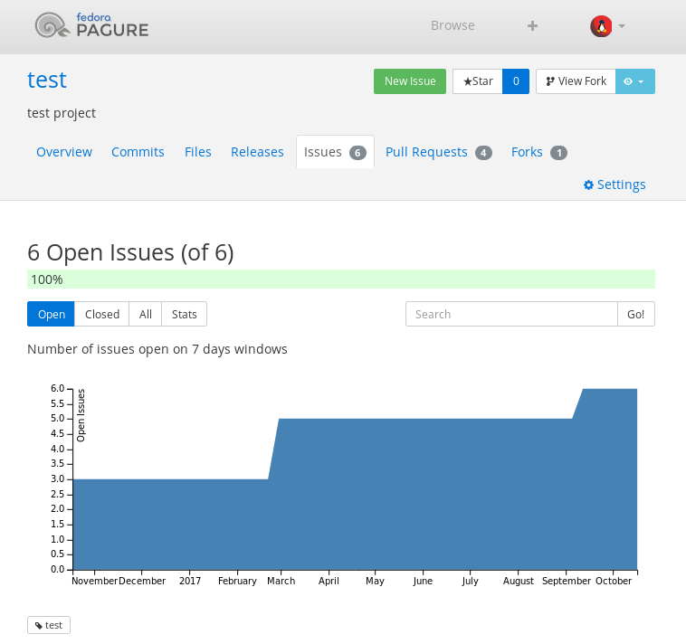Image resolution: width=686 pixels, height=644 pixels.
Task: Select the Issues tab
Action: pos(335,152)
